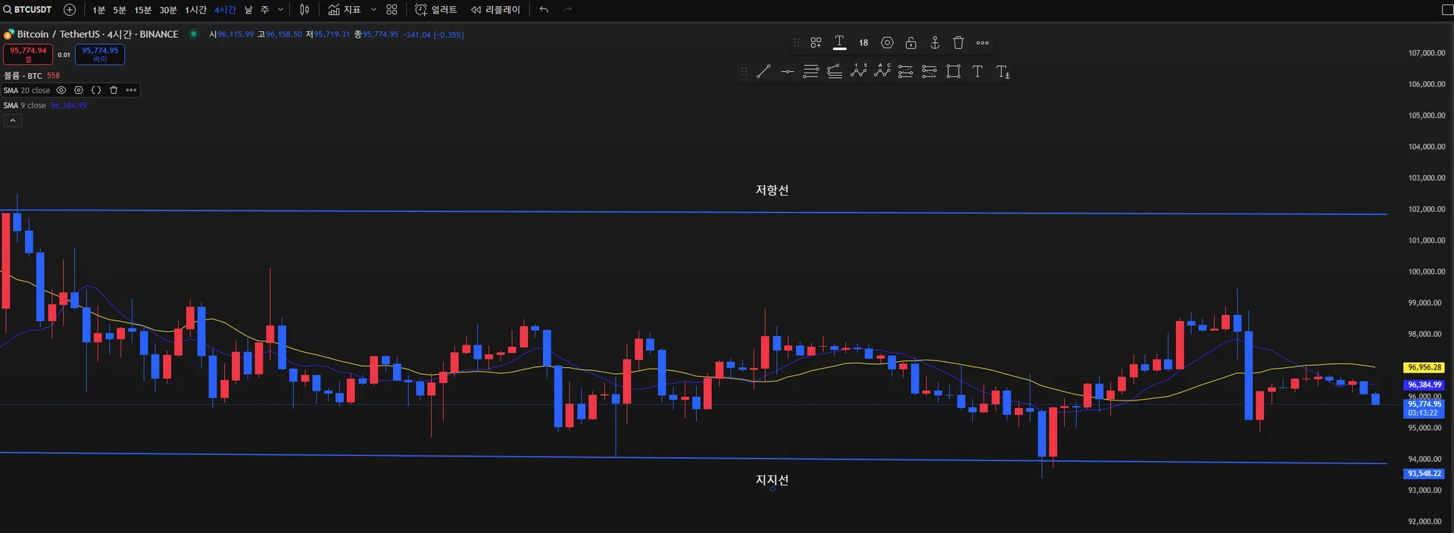Viewport: 1454px width, 533px height.
Task: Delete the selected drawing with trash icon
Action: (958, 42)
